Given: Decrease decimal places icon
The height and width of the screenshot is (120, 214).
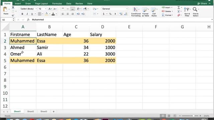Looking at the screenshot, I should [126, 14].
